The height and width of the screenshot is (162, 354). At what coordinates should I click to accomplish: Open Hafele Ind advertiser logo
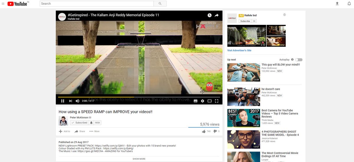[232, 18]
